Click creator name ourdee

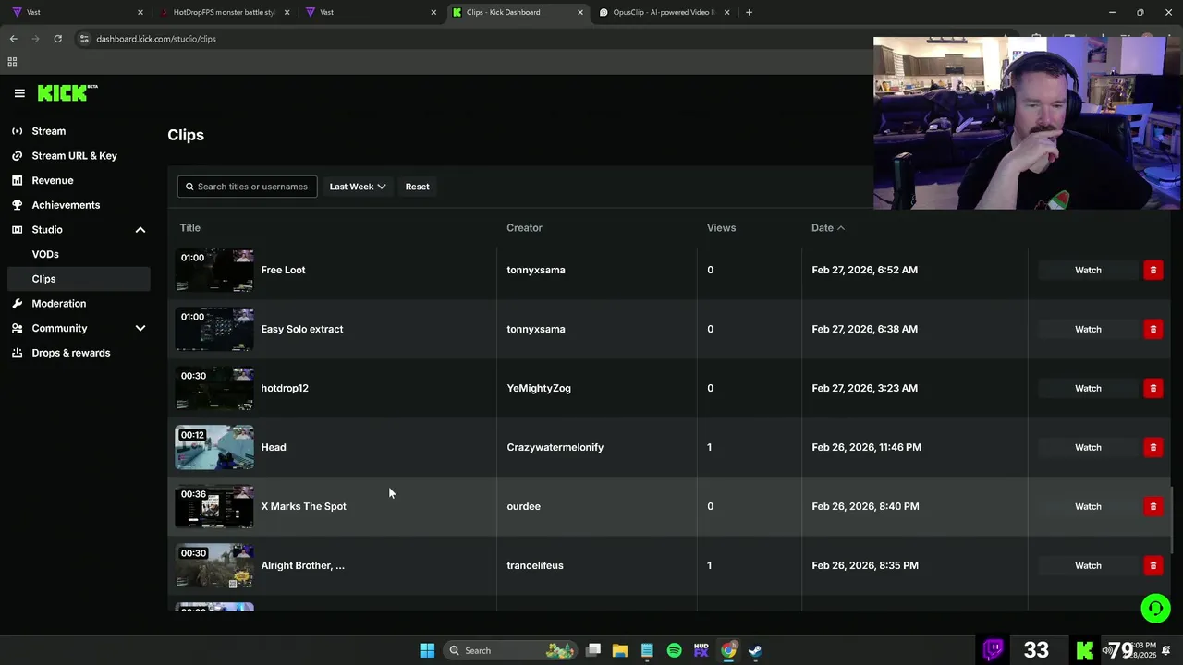tap(523, 506)
